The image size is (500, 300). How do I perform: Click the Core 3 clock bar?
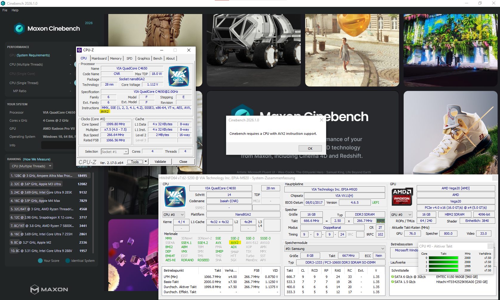(x=444, y=270)
